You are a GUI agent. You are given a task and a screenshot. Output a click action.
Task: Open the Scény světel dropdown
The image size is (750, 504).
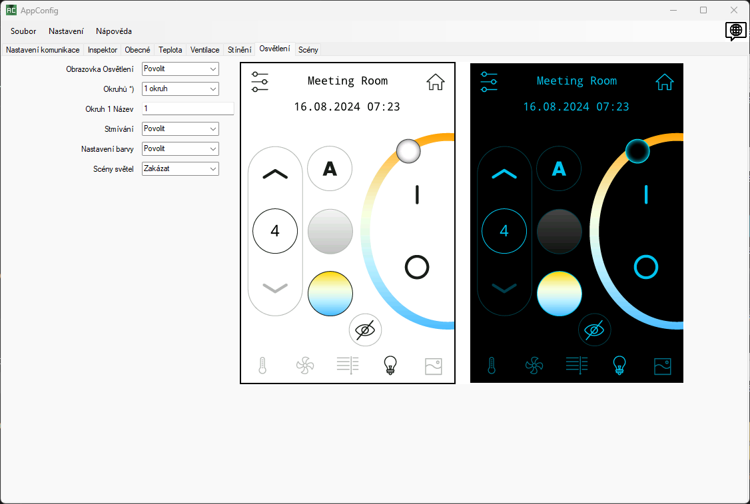pos(181,169)
